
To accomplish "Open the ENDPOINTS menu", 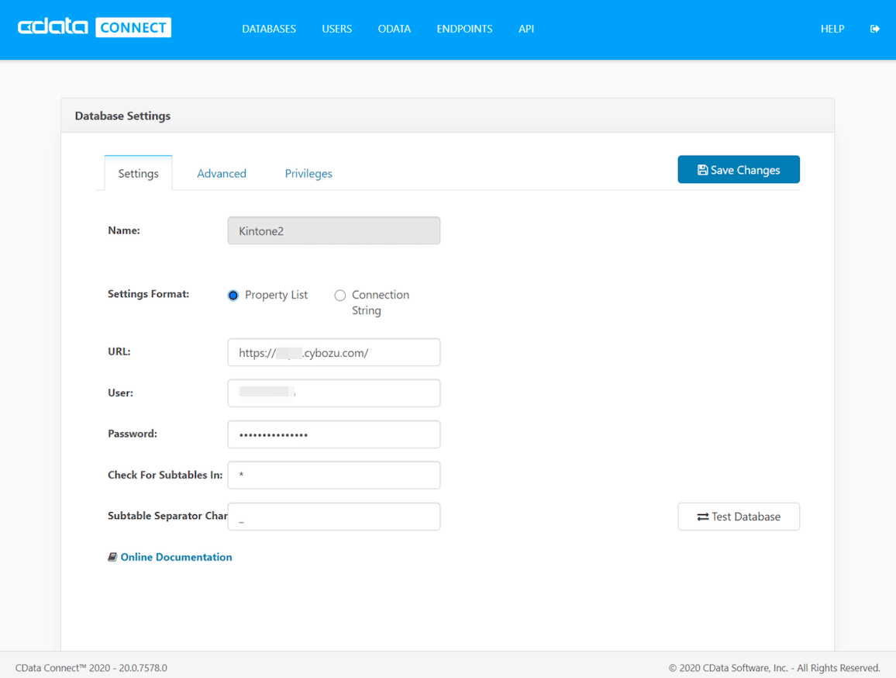I will click(x=464, y=29).
